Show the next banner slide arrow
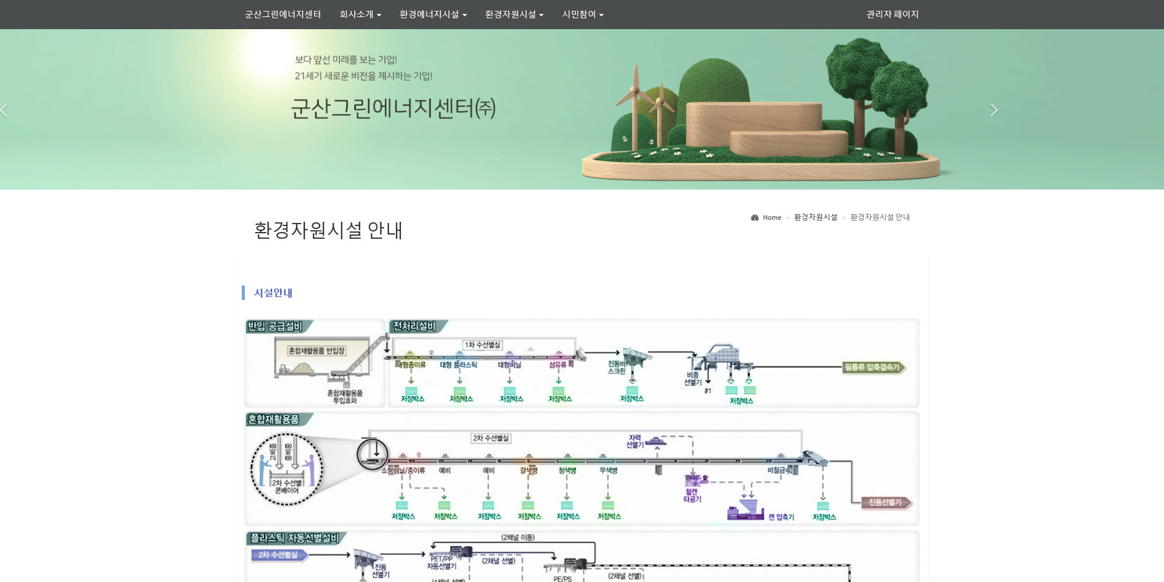Viewport: 1164px width, 582px height. click(x=994, y=110)
